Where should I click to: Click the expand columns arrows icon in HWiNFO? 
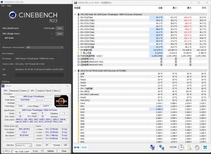click(77, 148)
